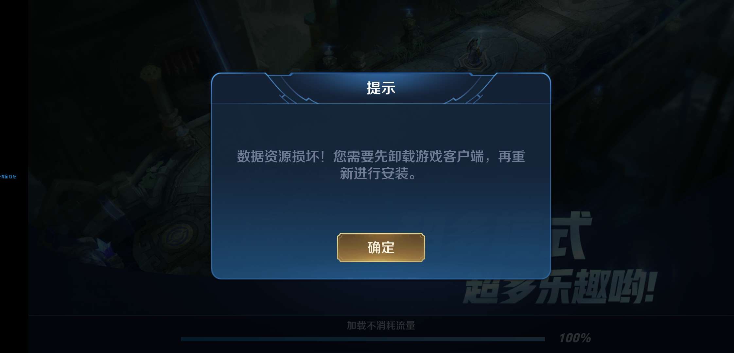Click the 提示 dialog title
Image resolution: width=734 pixels, height=353 pixels.
(x=381, y=88)
